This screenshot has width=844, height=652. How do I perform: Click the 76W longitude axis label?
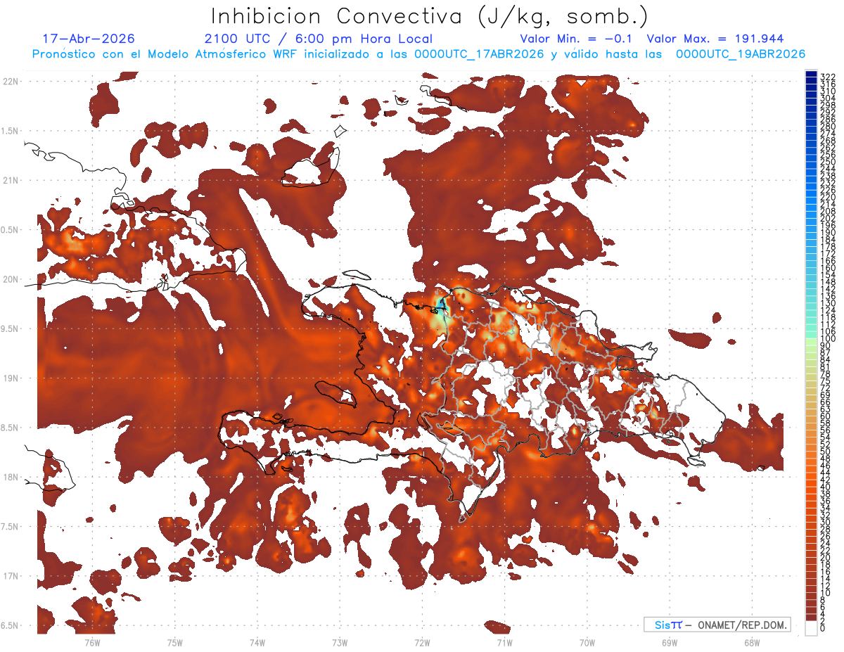[92, 642]
